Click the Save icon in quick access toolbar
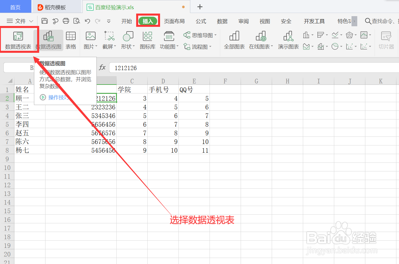 pos(45,21)
